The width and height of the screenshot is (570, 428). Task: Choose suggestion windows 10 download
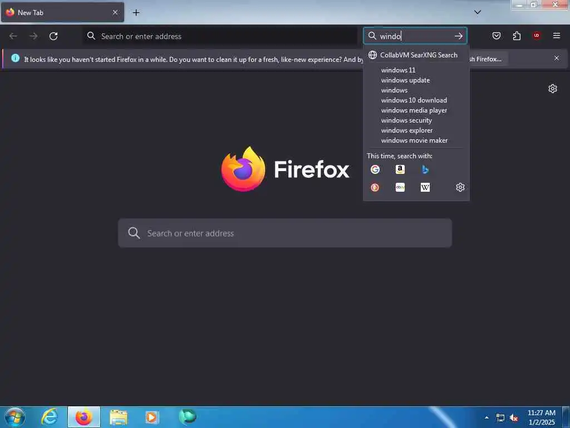(x=416, y=100)
